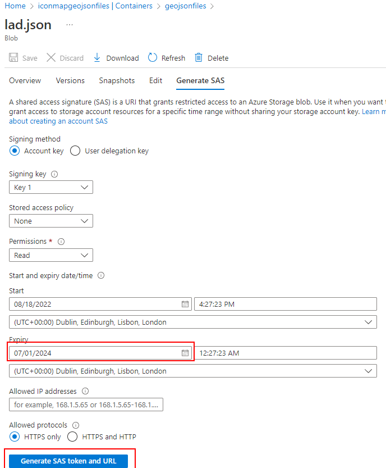Switch to the Snapshots tab
Screen dimensions: 386x468
[117, 80]
